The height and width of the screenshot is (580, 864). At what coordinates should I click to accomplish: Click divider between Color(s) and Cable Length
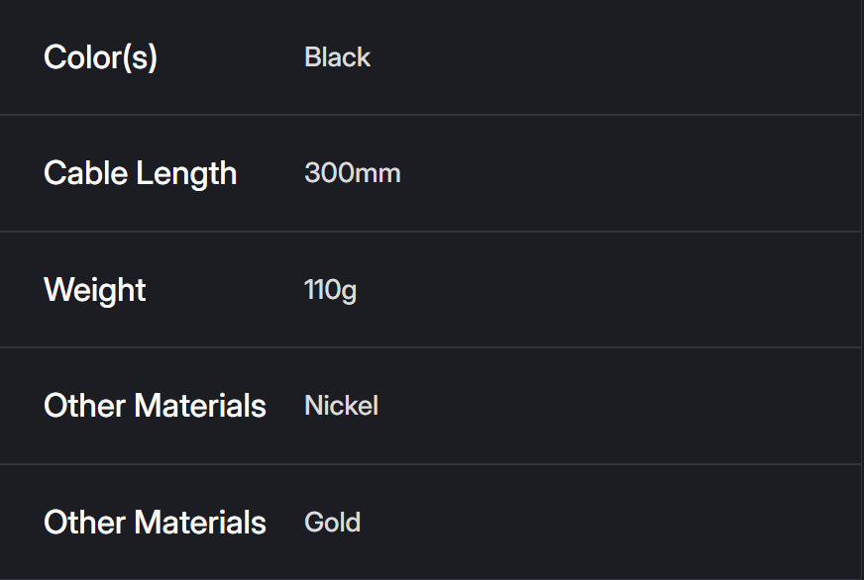click(431, 115)
